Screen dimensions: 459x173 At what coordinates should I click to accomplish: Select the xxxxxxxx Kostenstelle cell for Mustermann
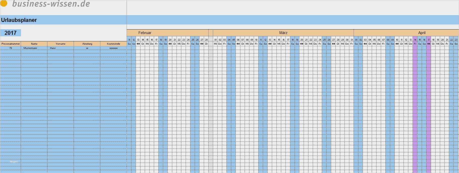pos(113,48)
